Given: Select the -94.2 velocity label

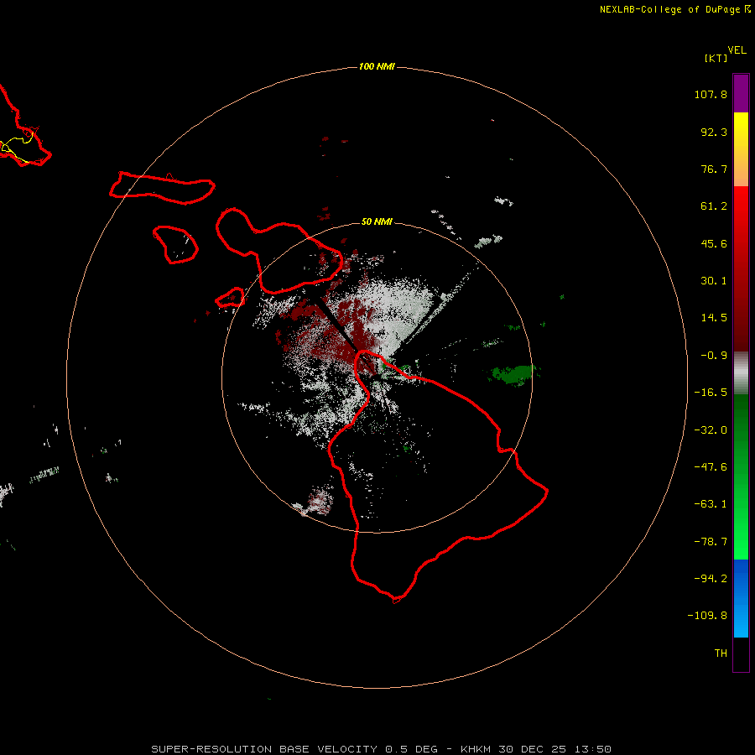Looking at the screenshot, I should (711, 578).
